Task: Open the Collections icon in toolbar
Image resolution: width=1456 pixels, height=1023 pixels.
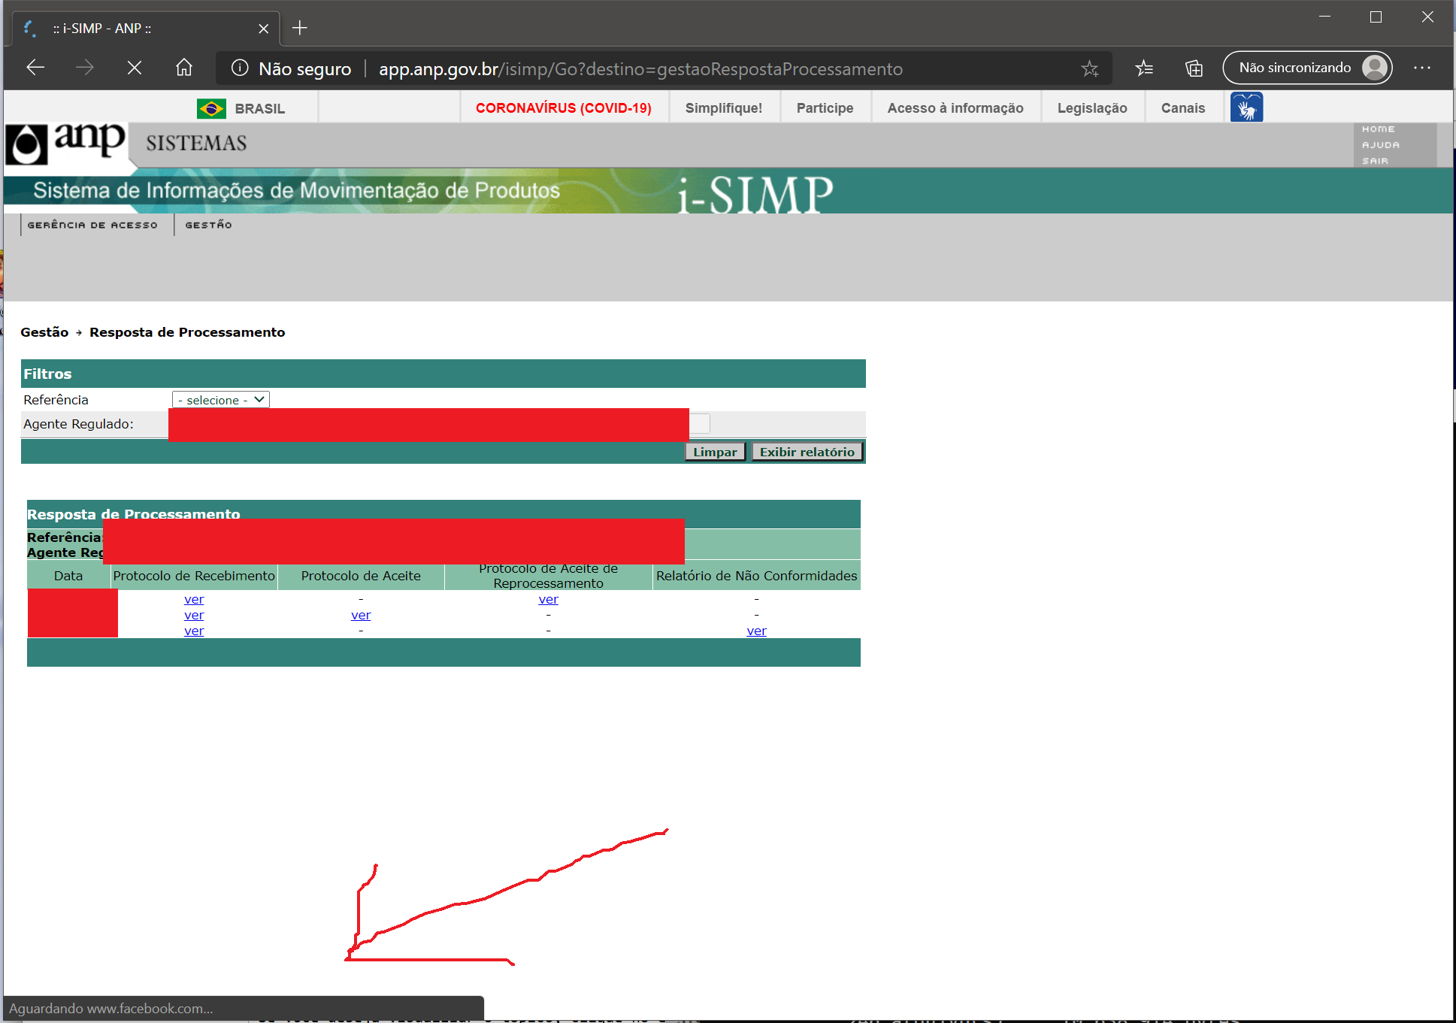Action: coord(1194,68)
